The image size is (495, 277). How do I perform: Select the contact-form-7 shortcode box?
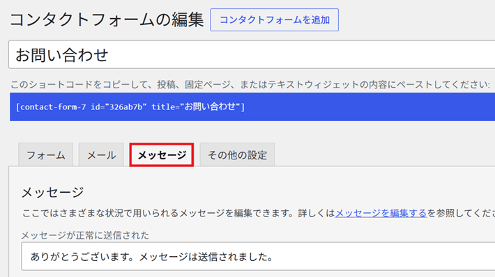point(252,106)
